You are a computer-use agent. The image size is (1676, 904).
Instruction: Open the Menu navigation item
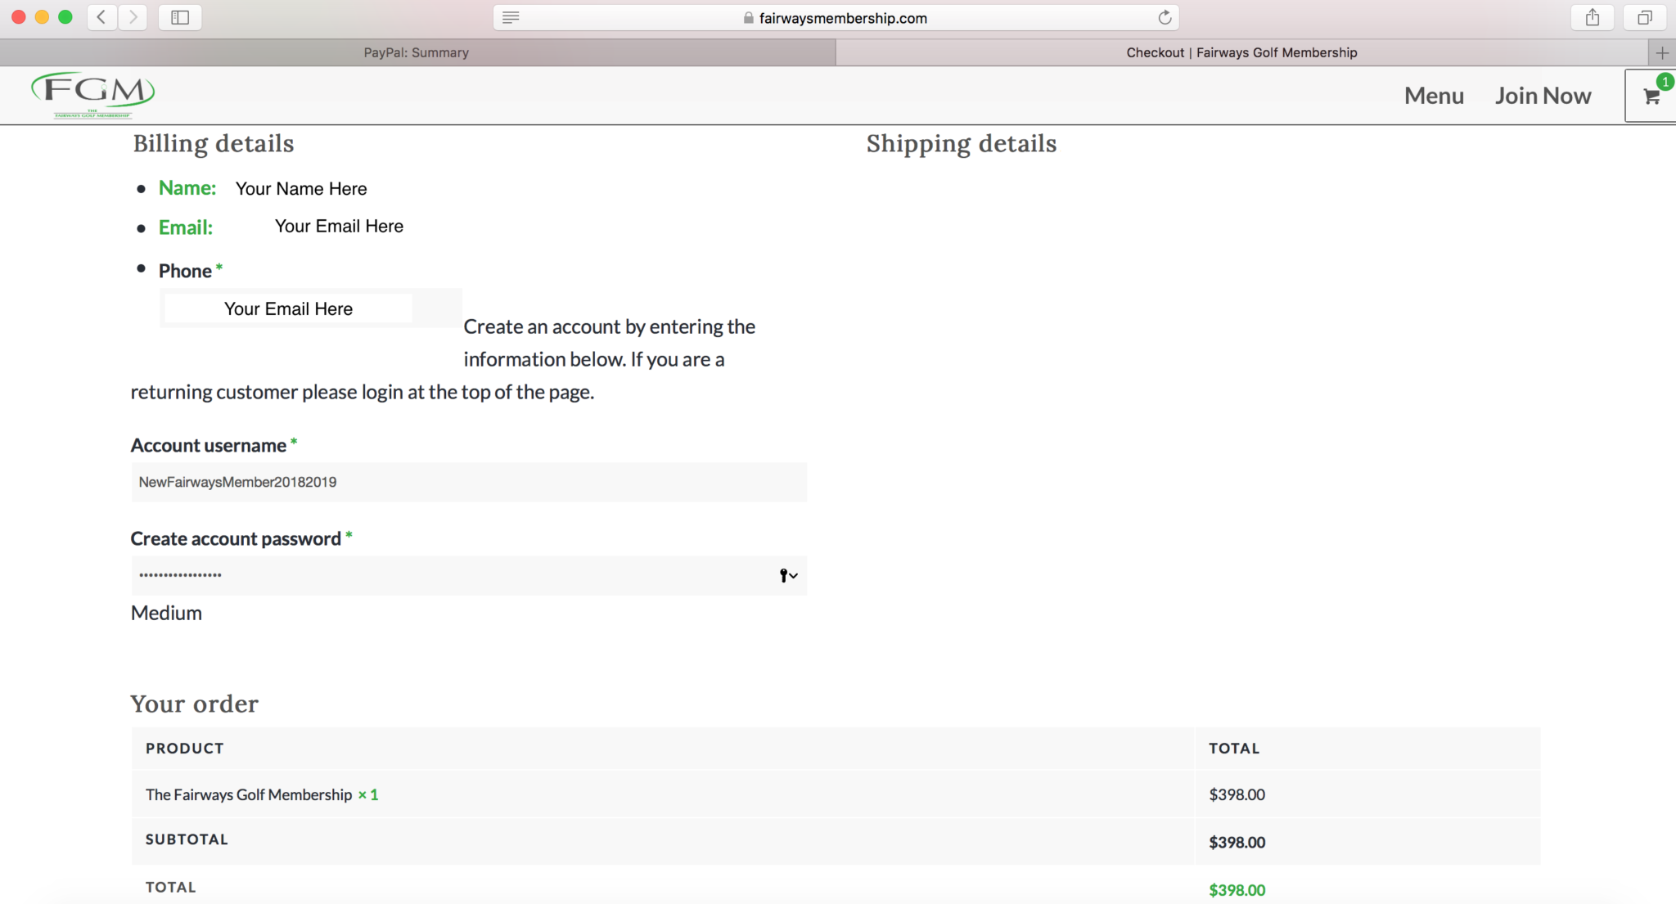1434,96
